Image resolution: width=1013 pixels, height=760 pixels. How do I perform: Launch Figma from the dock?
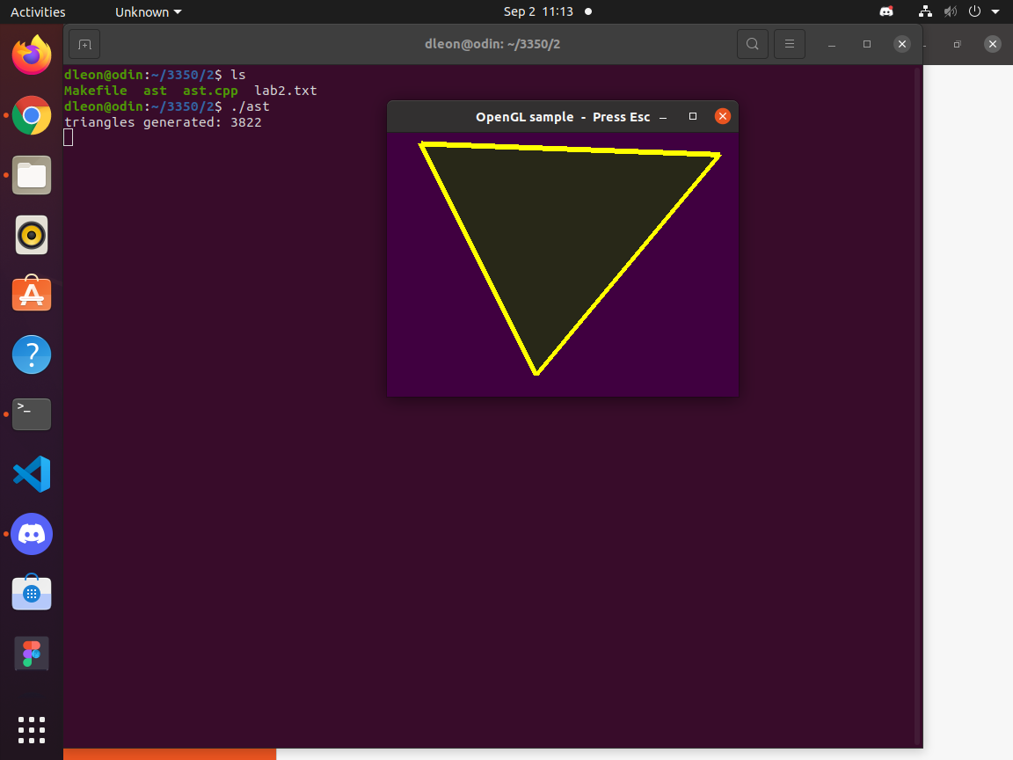click(x=32, y=654)
